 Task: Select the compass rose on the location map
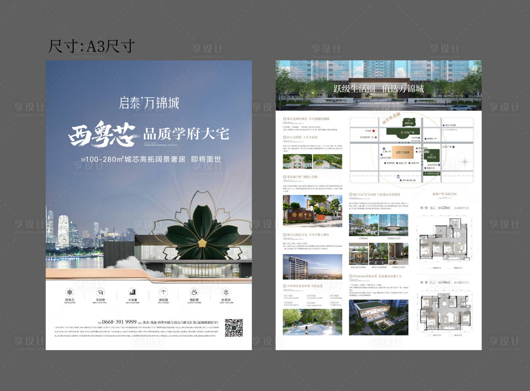(464, 162)
